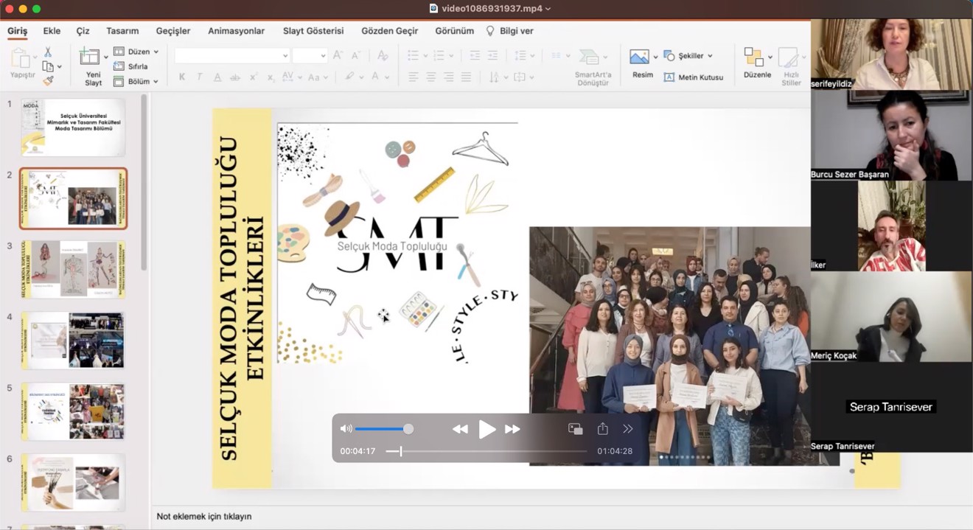The image size is (973, 530).
Task: Open the Animasyonlar ribbon tab
Action: coord(236,31)
